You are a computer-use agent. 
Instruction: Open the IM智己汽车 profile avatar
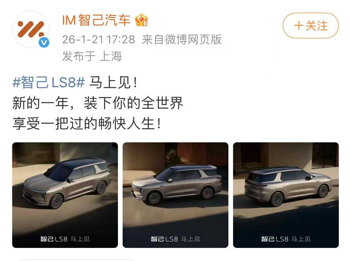click(x=31, y=29)
